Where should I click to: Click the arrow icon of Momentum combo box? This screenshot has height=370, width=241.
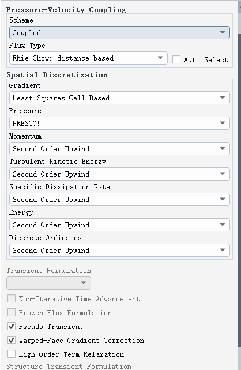click(223, 148)
